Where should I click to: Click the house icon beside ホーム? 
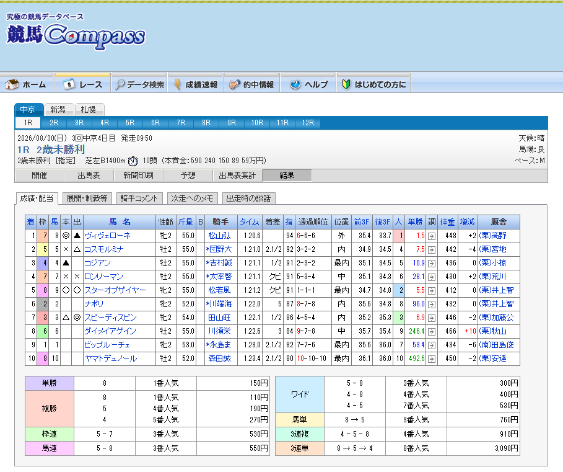tap(12, 84)
